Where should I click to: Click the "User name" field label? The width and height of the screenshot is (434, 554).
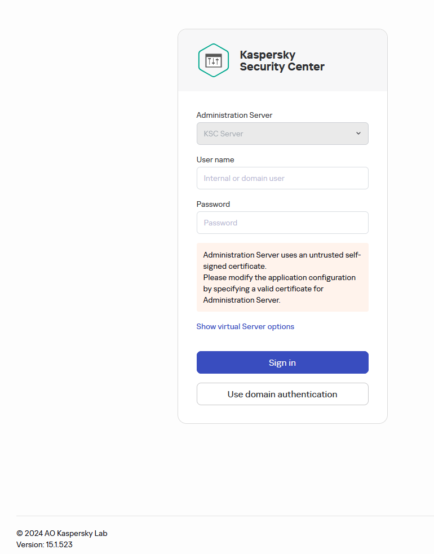tap(215, 159)
